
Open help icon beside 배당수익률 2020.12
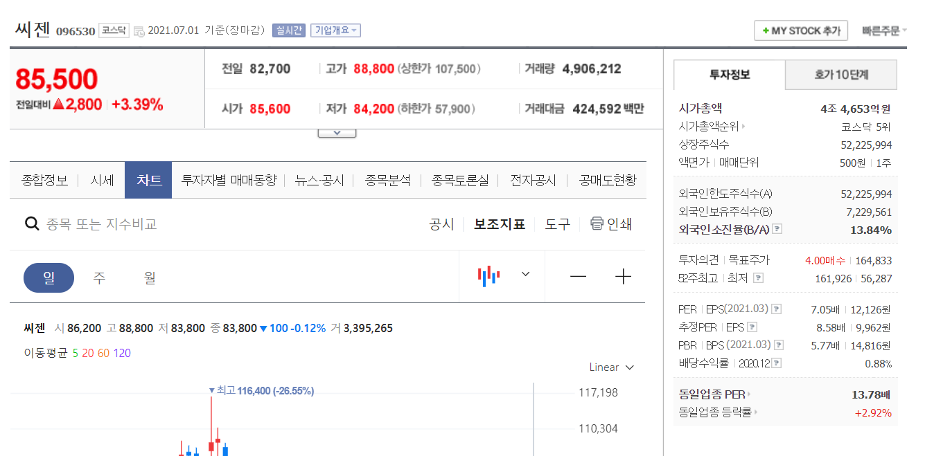coord(777,363)
